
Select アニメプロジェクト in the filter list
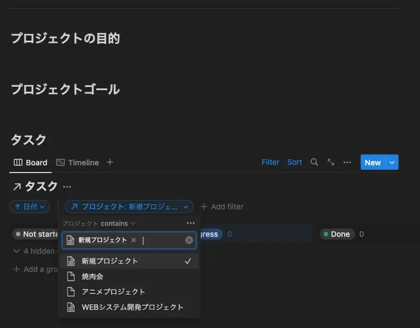pos(113,292)
